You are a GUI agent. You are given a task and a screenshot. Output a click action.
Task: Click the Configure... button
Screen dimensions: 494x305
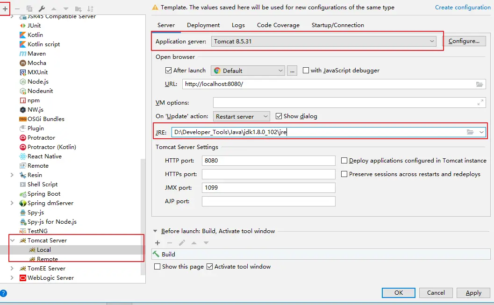[x=464, y=41]
